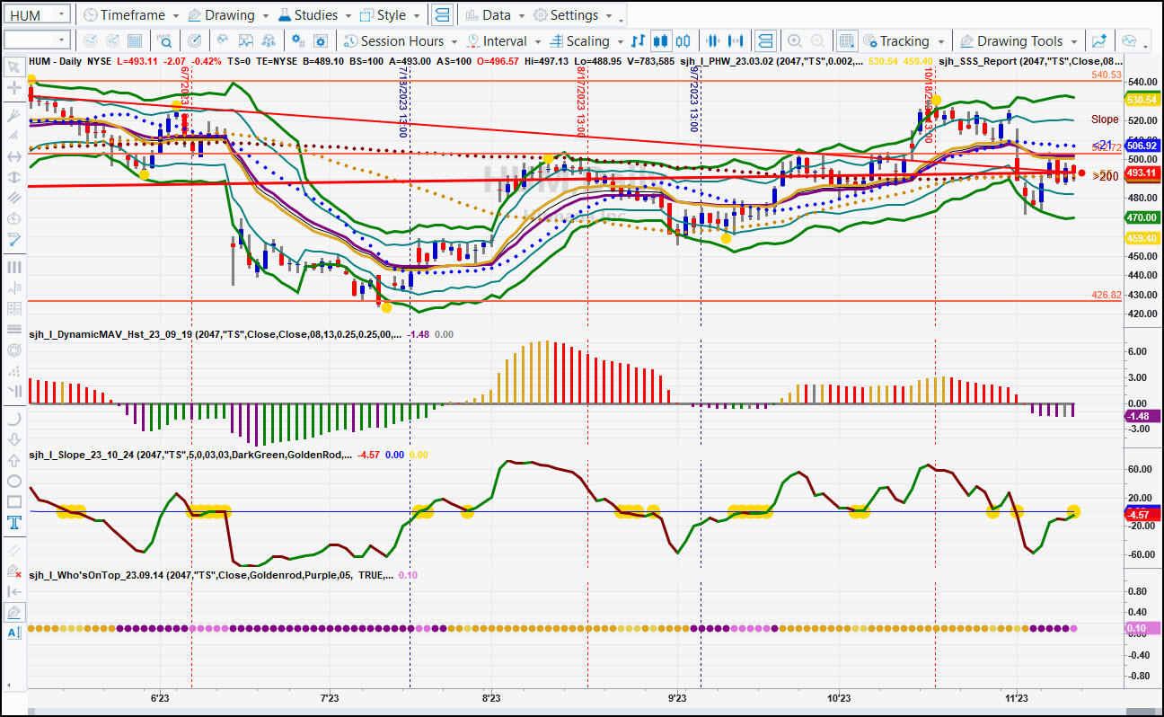Image resolution: width=1164 pixels, height=717 pixels.
Task: Toggle the highlighted pen tool in sidebar
Action: pos(13,612)
